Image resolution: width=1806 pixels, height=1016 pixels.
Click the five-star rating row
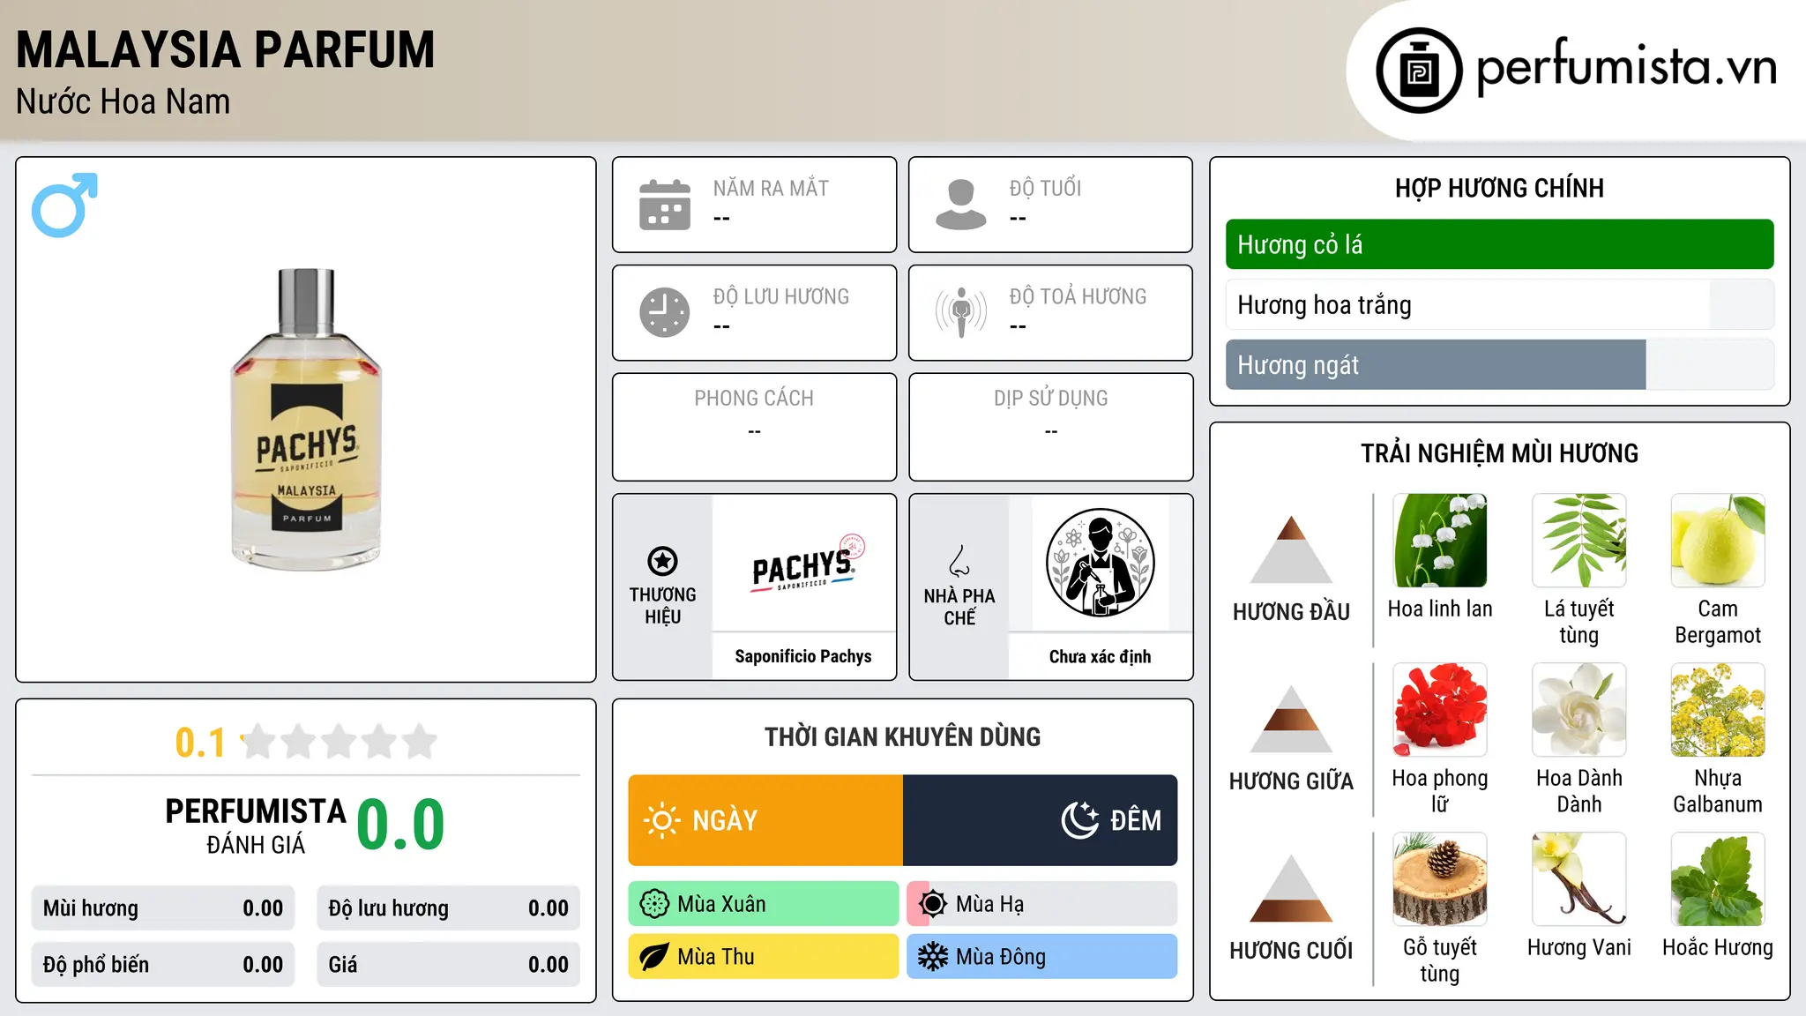tap(340, 742)
